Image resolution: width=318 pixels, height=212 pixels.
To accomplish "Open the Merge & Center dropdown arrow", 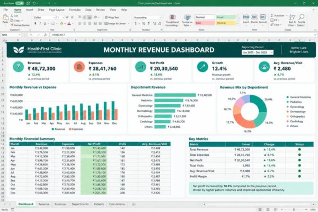I will click(x=129, y=23).
